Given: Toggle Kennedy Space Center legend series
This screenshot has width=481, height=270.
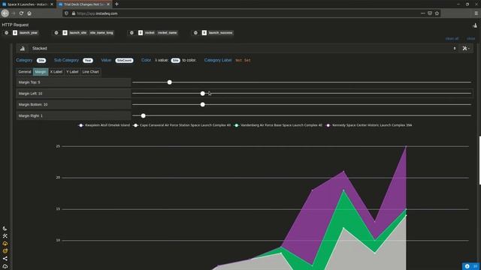Looking at the screenshot, I should [x=369, y=125].
